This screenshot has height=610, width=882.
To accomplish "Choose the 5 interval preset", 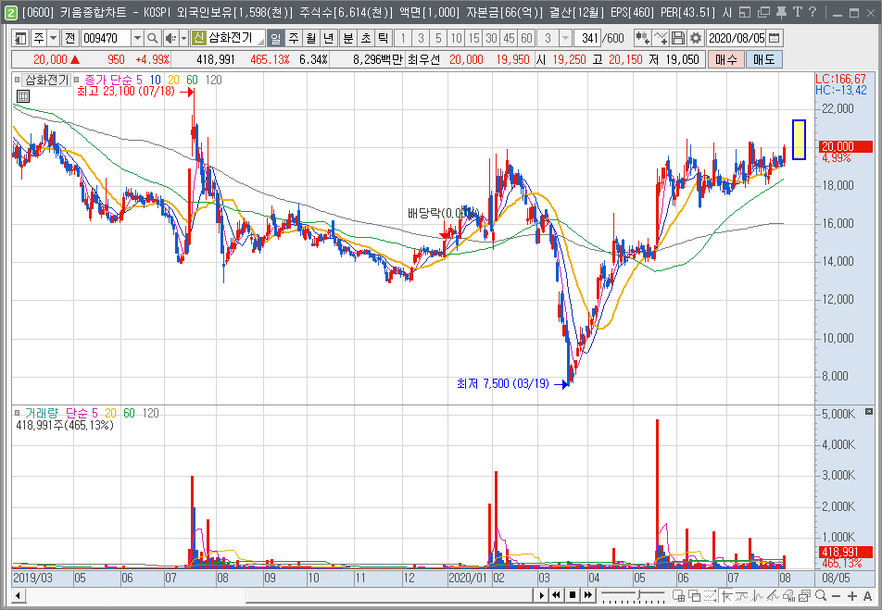I will [438, 38].
